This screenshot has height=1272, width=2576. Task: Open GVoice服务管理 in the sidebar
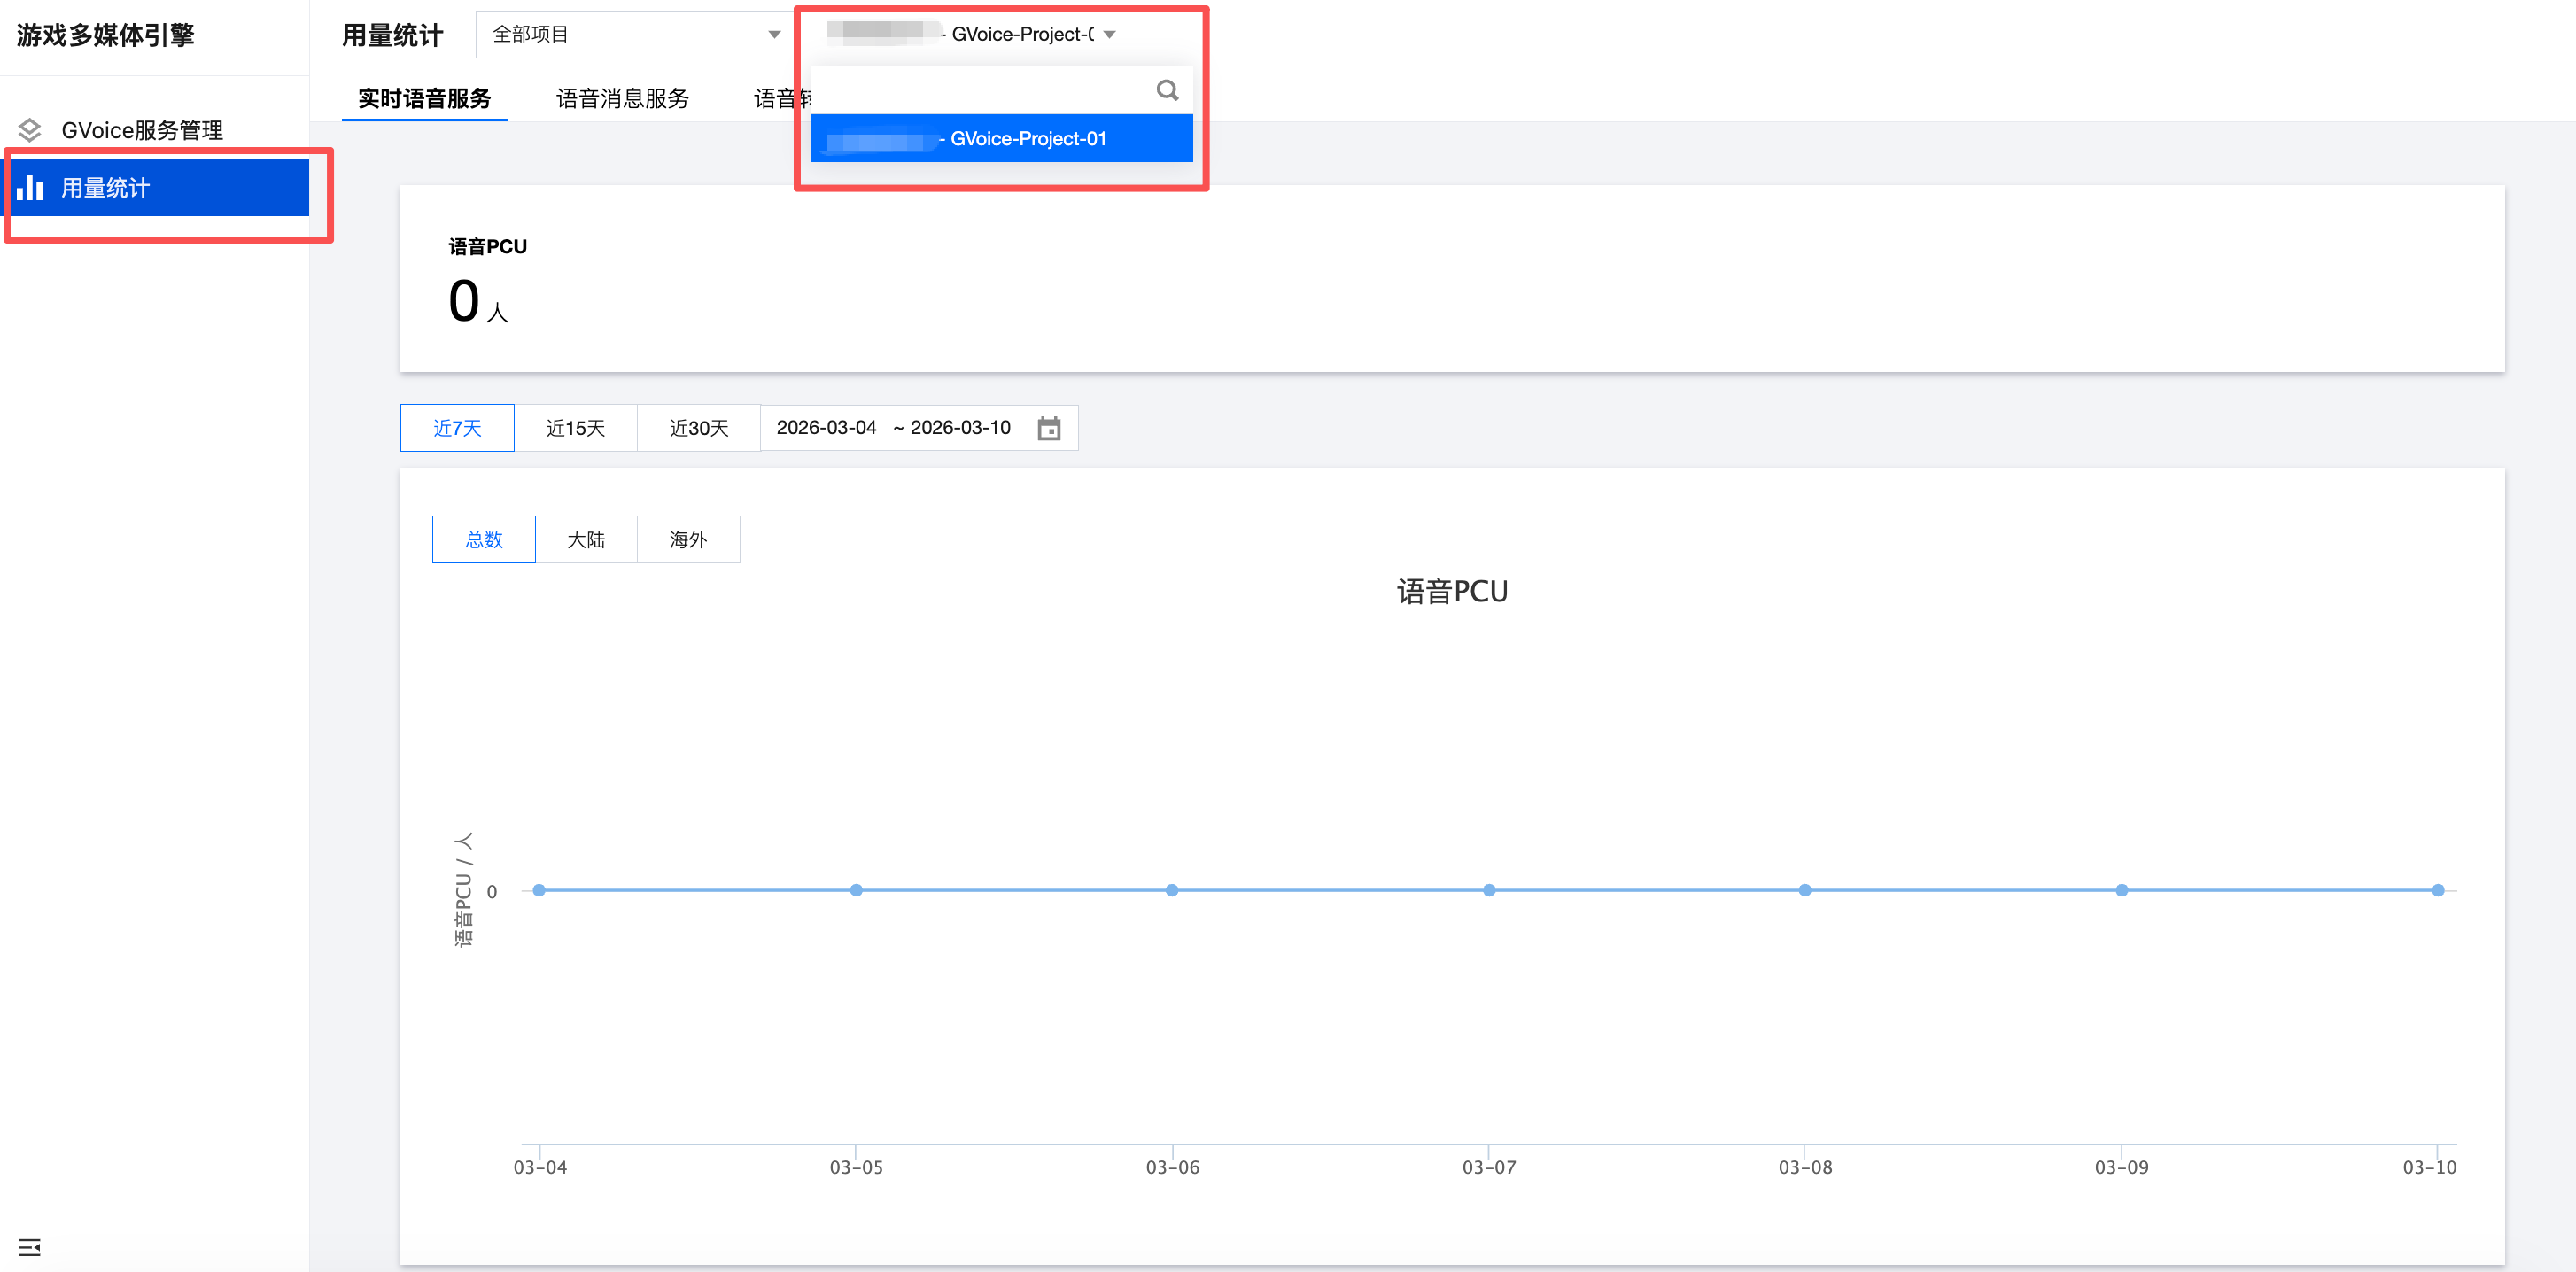(142, 130)
